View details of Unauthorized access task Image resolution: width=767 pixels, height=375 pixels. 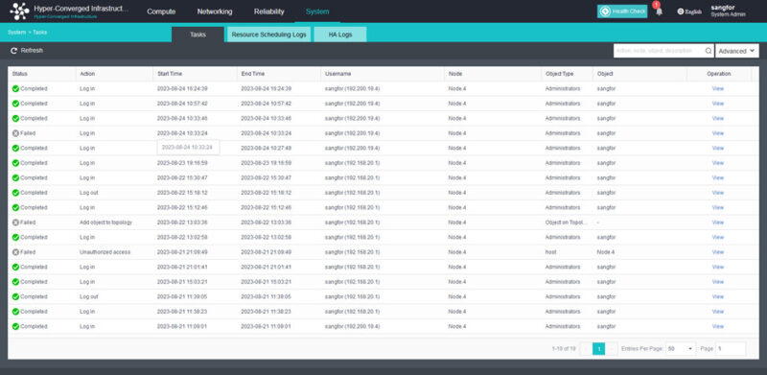click(x=717, y=252)
